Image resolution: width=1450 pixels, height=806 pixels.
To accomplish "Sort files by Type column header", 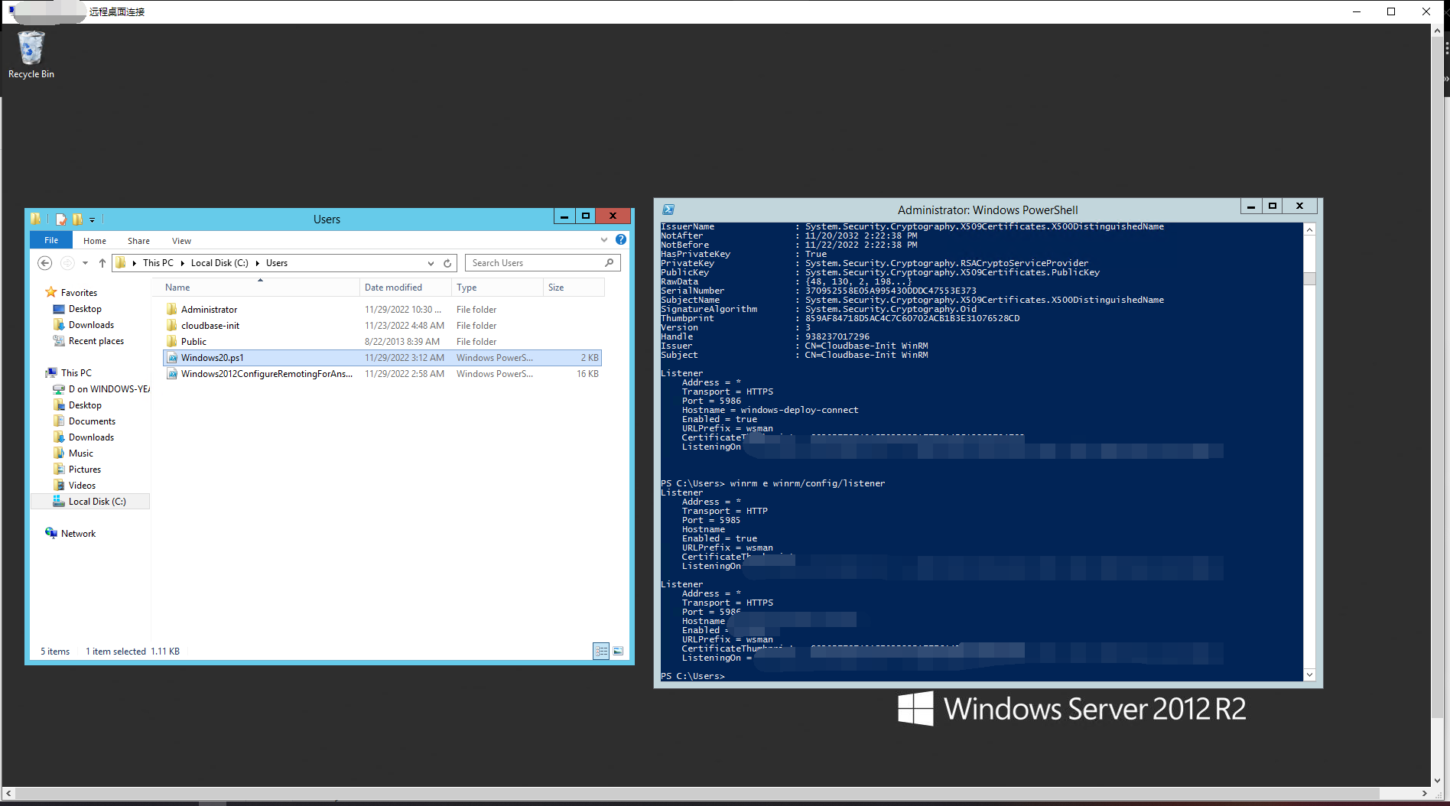I will pyautogui.click(x=497, y=288).
